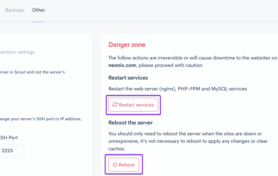Click the reboot explanation paragraph mentioning caches
Viewport: 278px width, 176px height.
[x=188, y=141]
